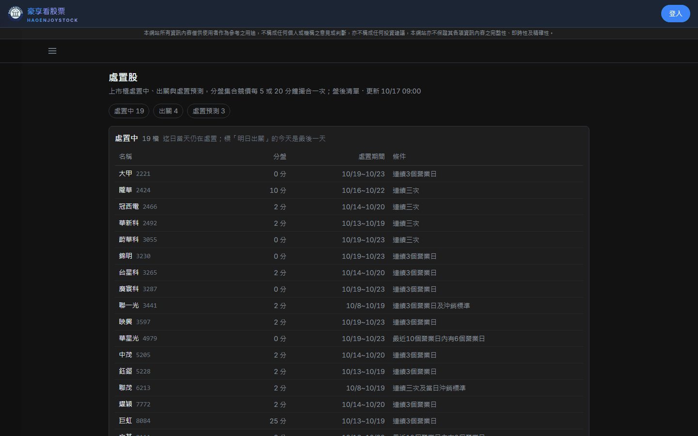Click the site disclaimer banner text

[349, 33]
